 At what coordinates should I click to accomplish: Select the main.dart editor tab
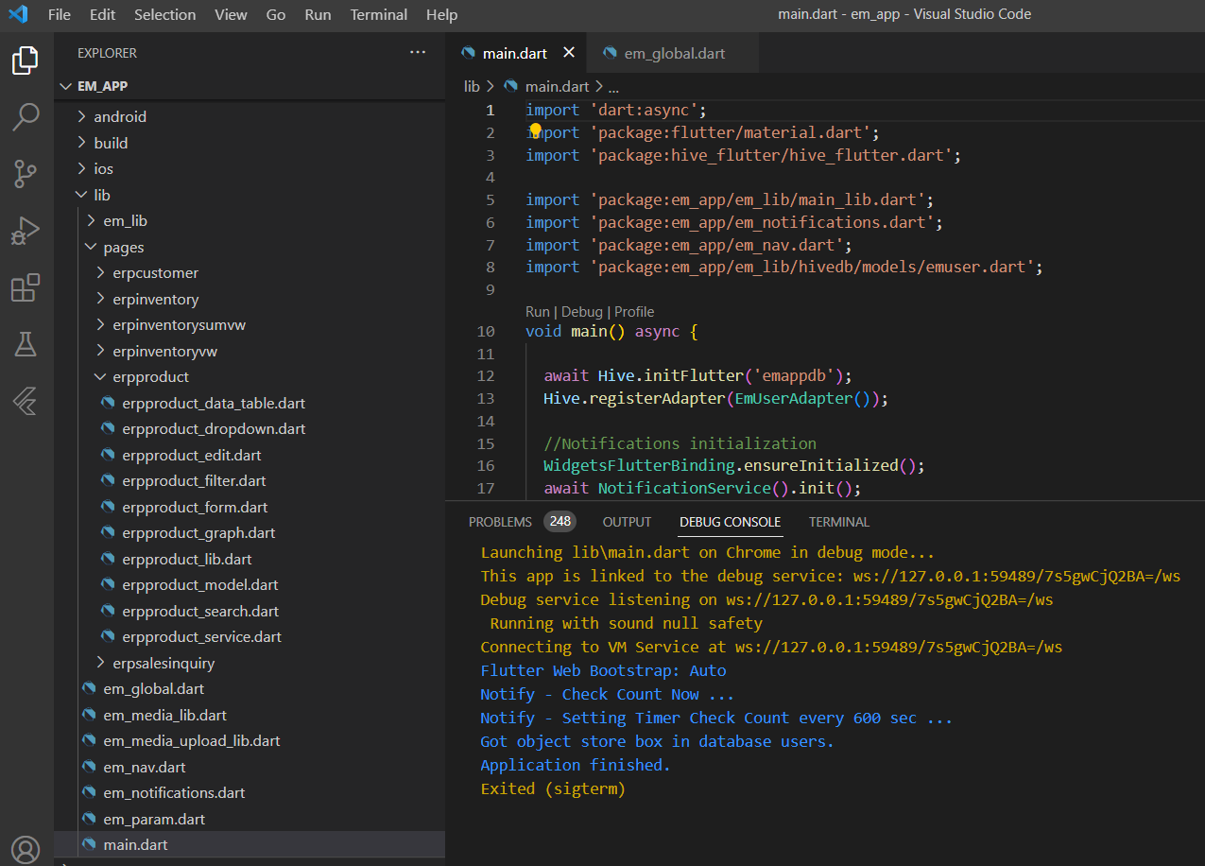516,53
